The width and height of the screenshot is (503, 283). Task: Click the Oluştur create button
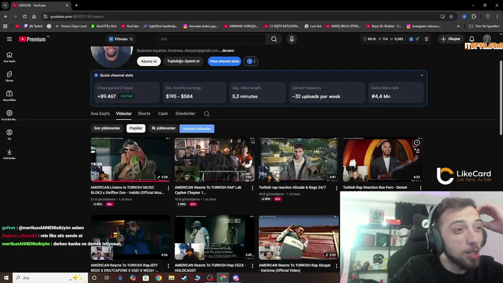tap(450, 39)
